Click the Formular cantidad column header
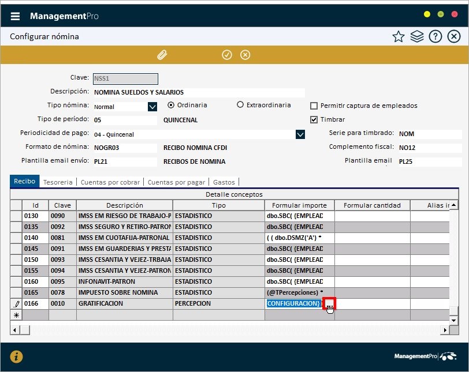The width and height of the screenshot is (469, 372). pyautogui.click(x=372, y=205)
